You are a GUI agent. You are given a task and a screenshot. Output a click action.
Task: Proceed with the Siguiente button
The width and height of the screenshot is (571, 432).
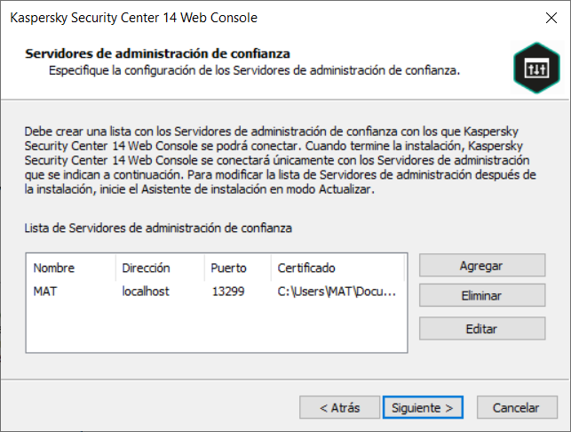tap(423, 408)
